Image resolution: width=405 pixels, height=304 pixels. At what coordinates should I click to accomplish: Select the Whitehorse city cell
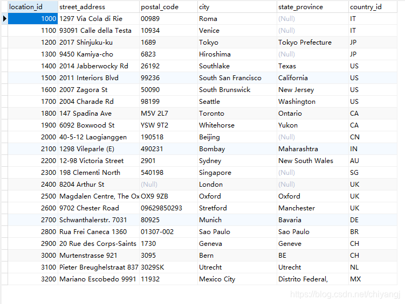[237, 125]
